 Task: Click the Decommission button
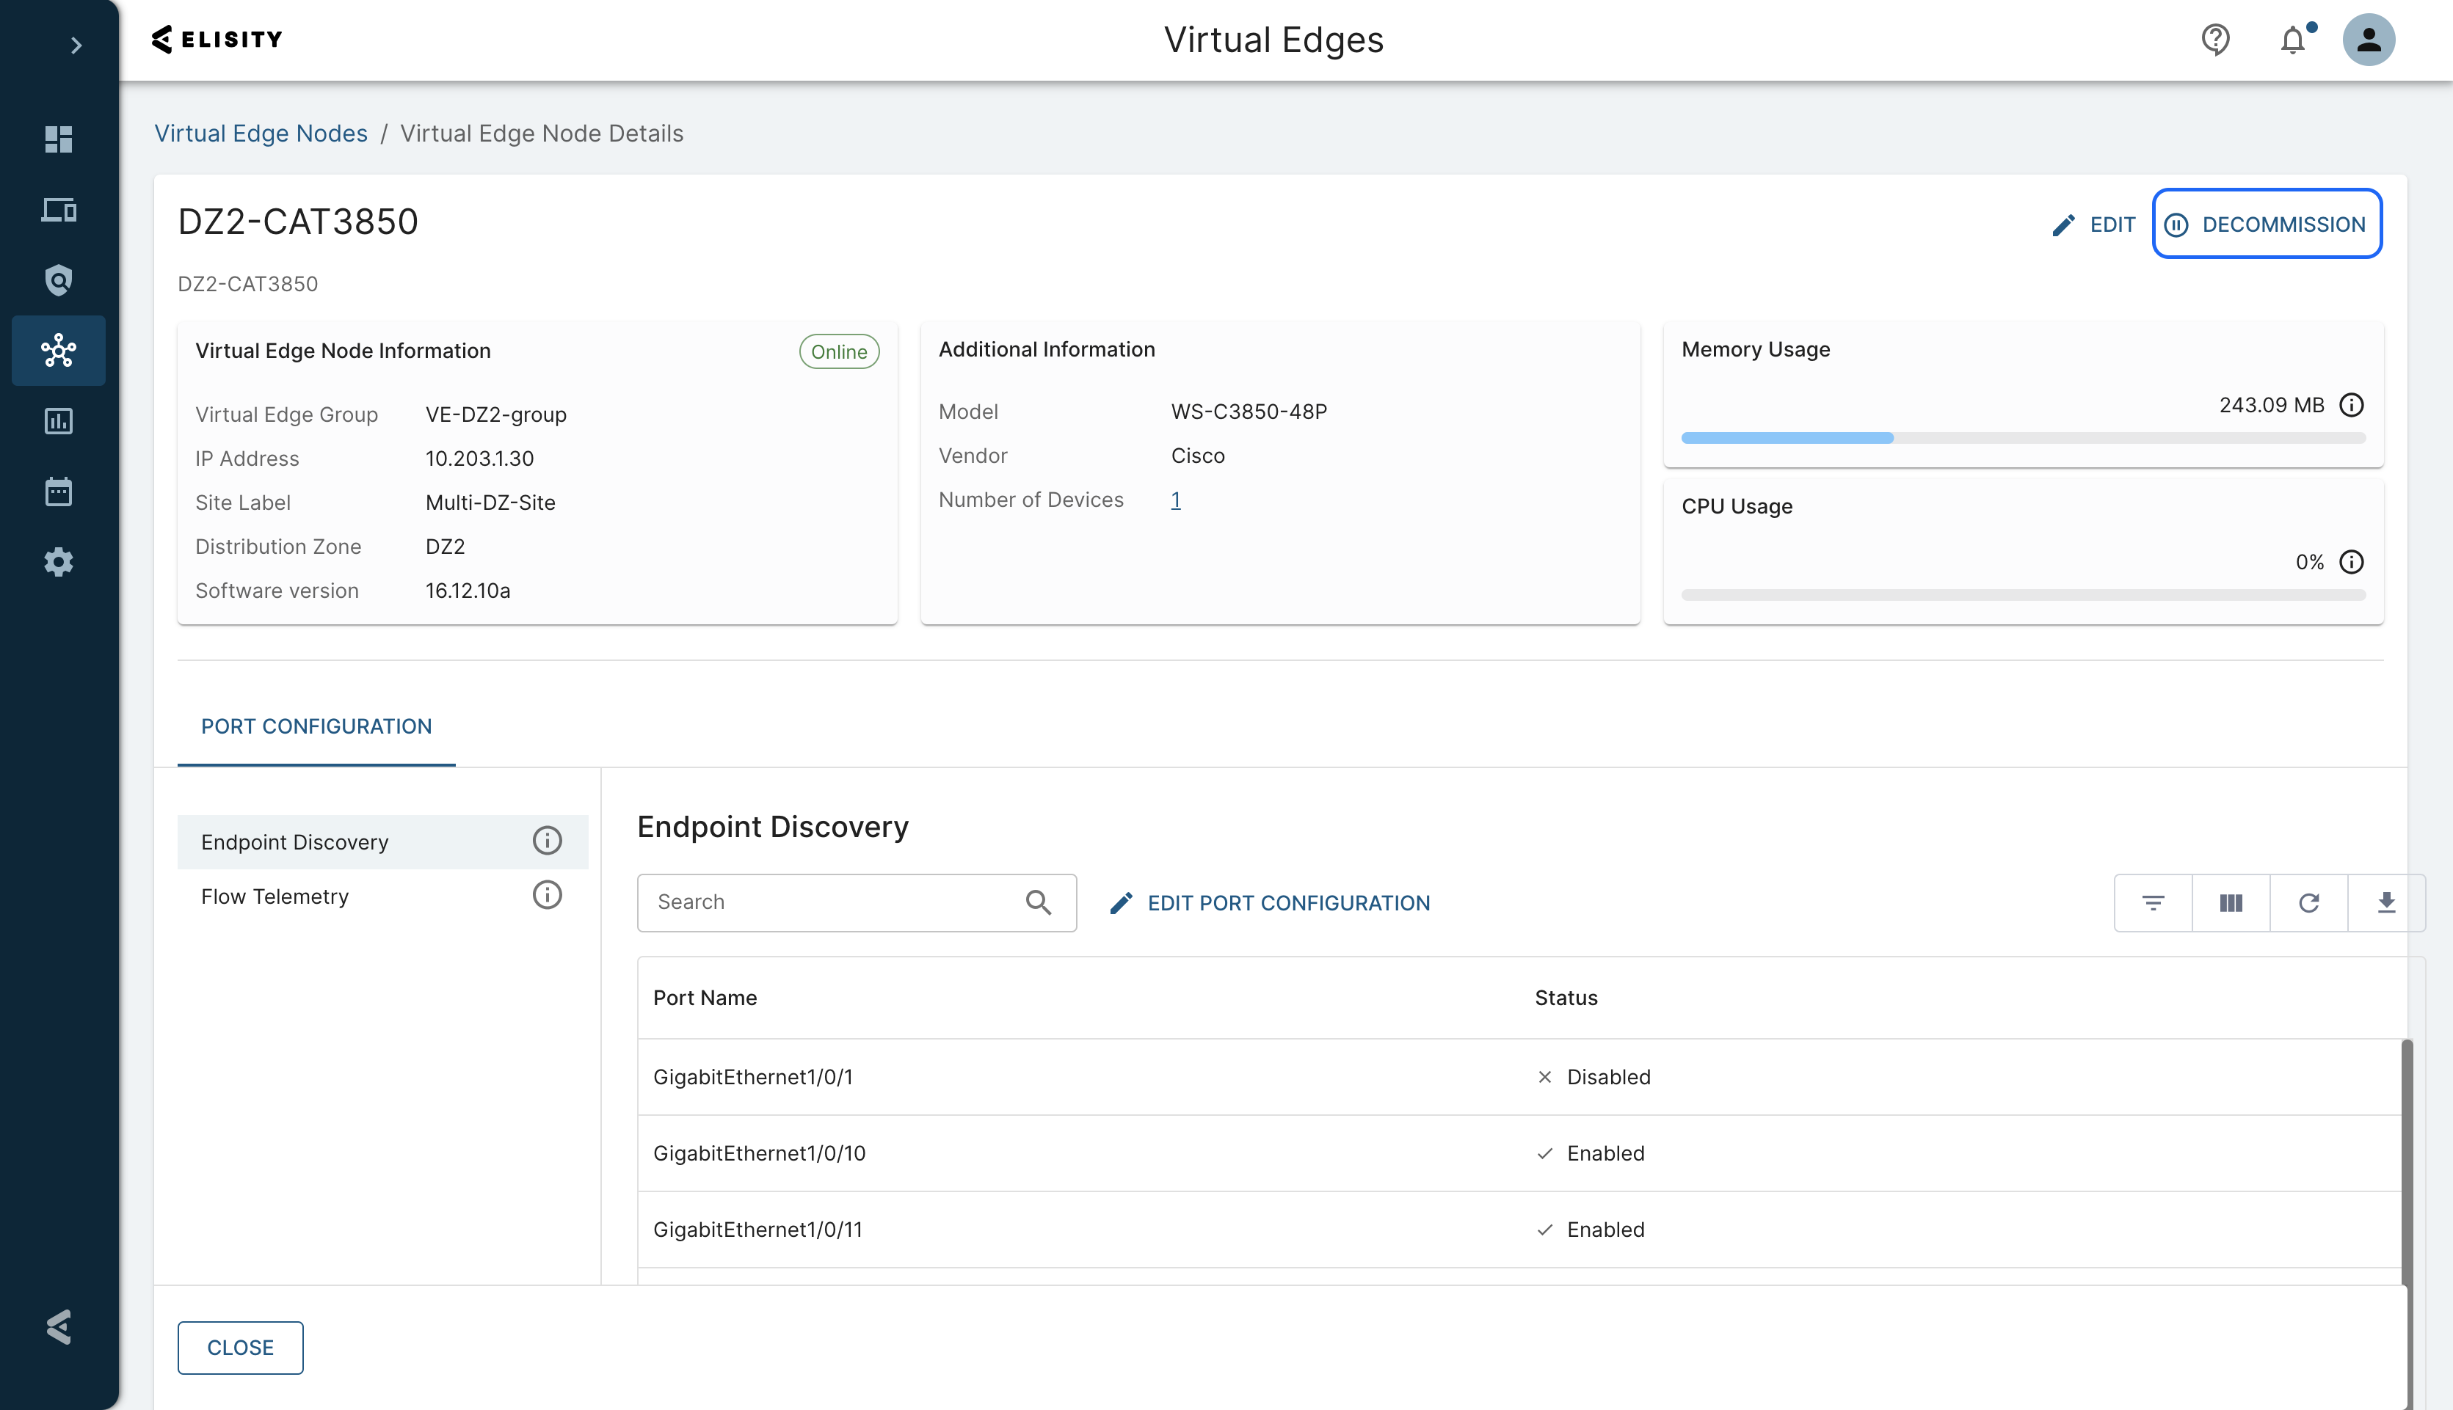tap(2267, 224)
